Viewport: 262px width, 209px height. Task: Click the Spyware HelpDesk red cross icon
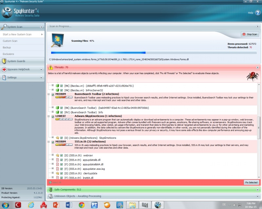point(4,69)
